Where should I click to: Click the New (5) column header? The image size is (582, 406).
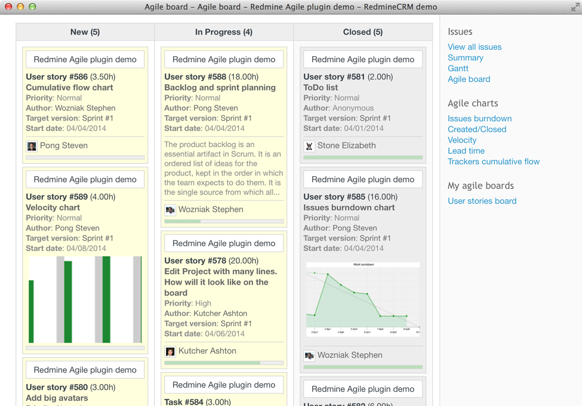point(85,32)
